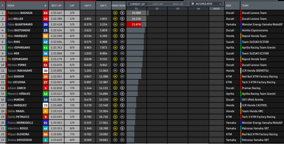Click Bagnaia's front hard tyre icon
This screenshot has height=144, width=284.
pos(115,13)
